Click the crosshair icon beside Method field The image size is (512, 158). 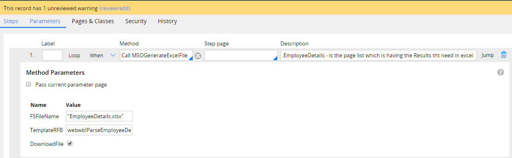pyautogui.click(x=198, y=56)
